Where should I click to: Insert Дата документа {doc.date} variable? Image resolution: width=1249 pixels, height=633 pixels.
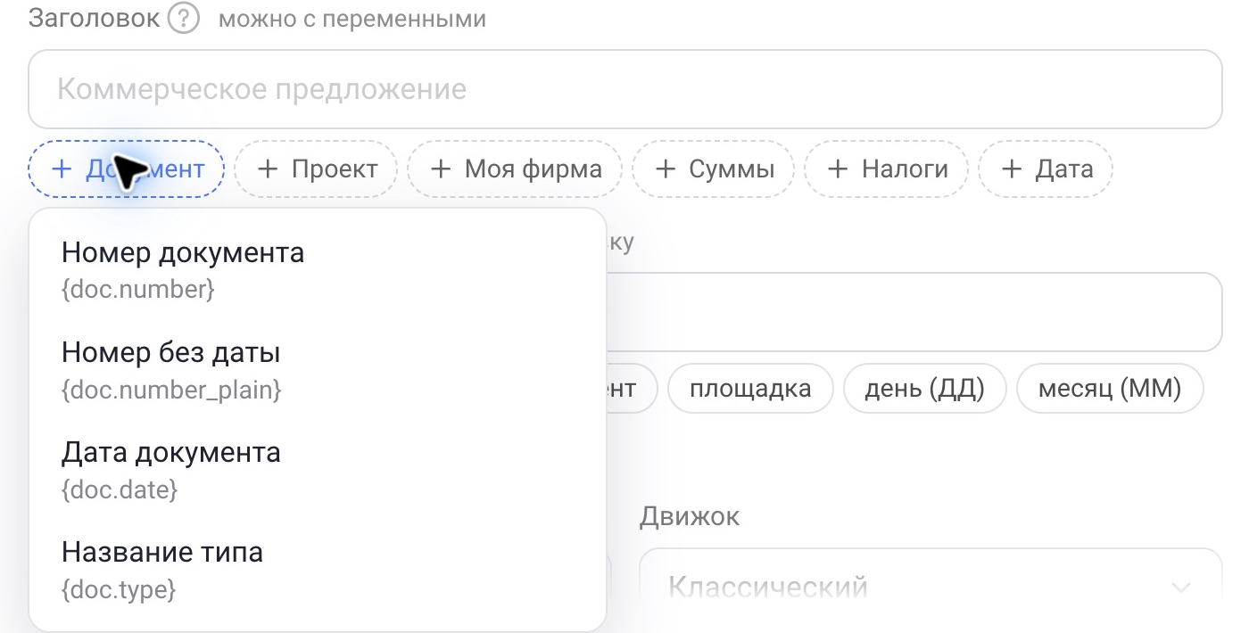pyautogui.click(x=318, y=469)
